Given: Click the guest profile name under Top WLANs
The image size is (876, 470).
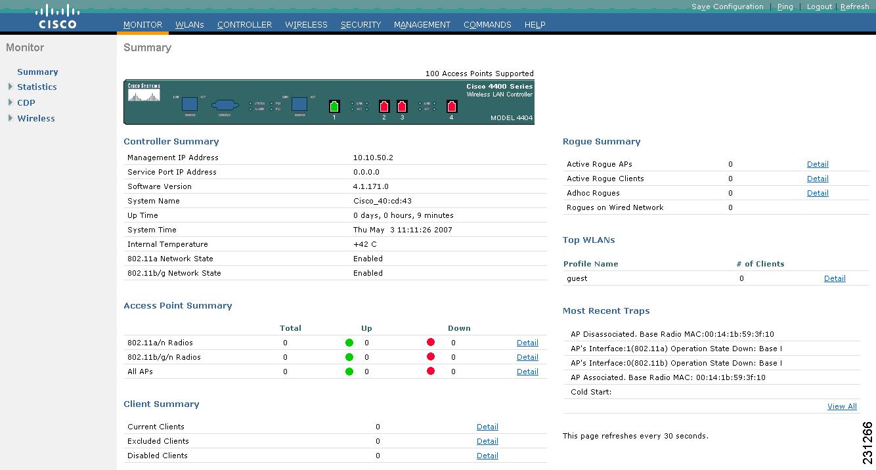Looking at the screenshot, I should point(577,278).
